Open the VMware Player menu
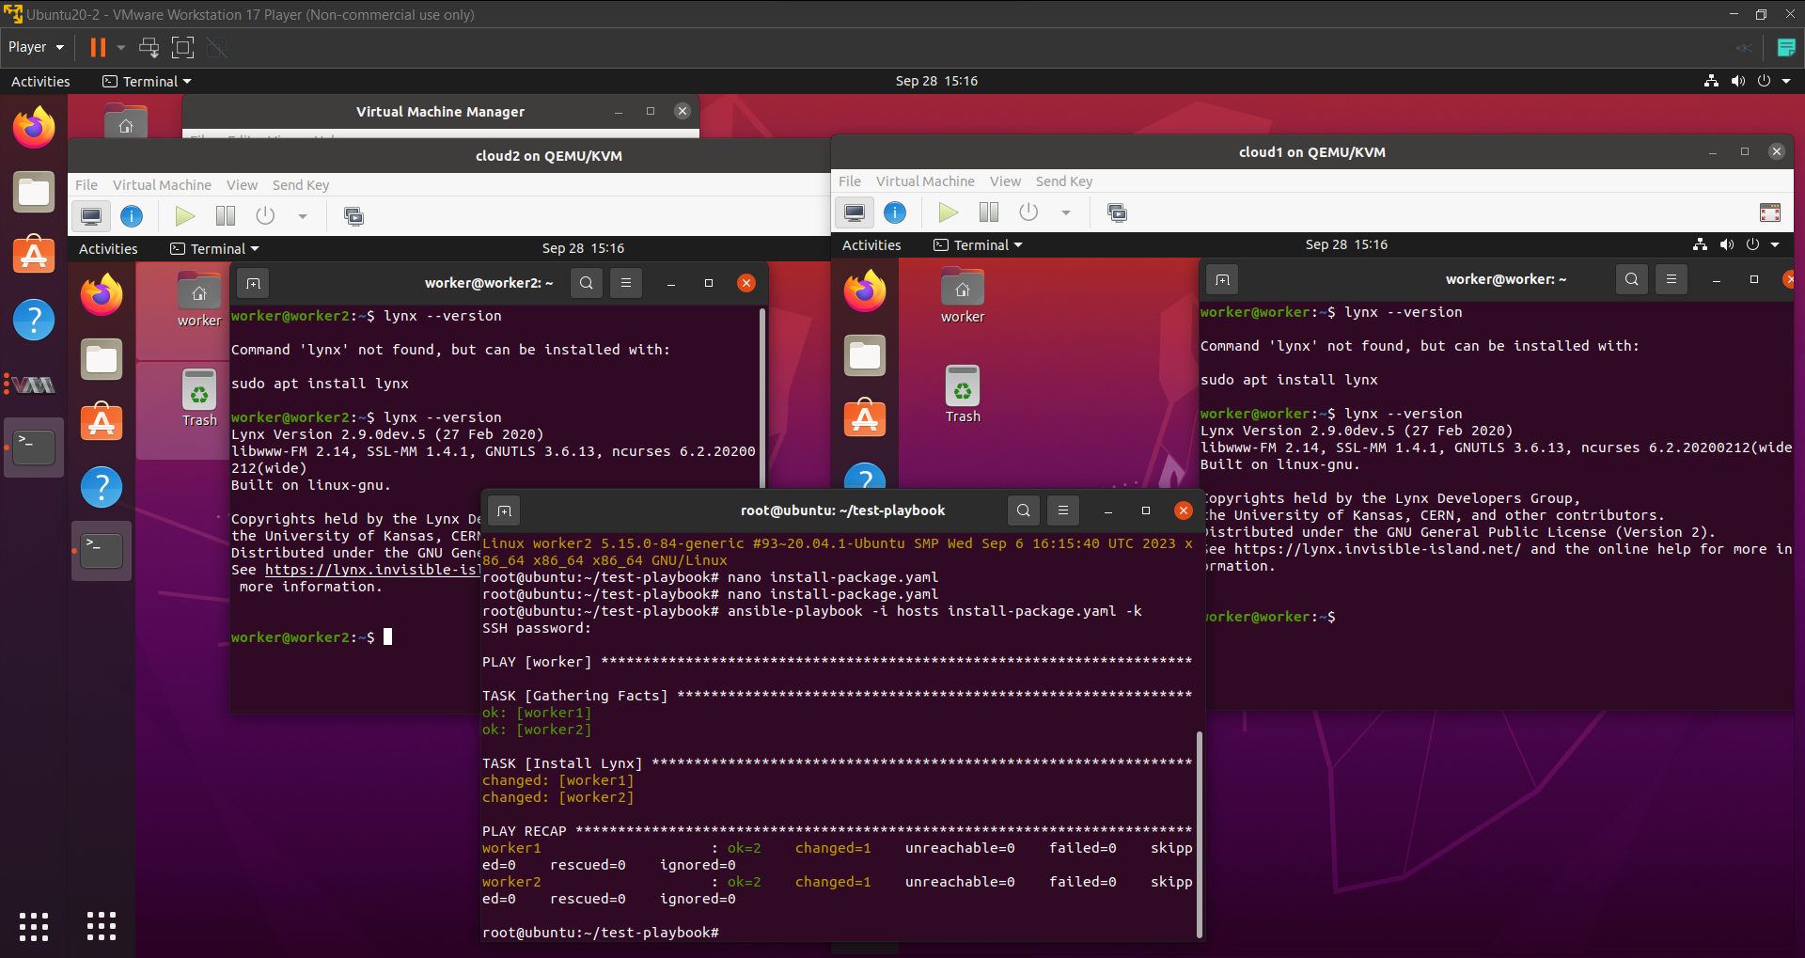The width and height of the screenshot is (1805, 958). pyautogui.click(x=36, y=47)
